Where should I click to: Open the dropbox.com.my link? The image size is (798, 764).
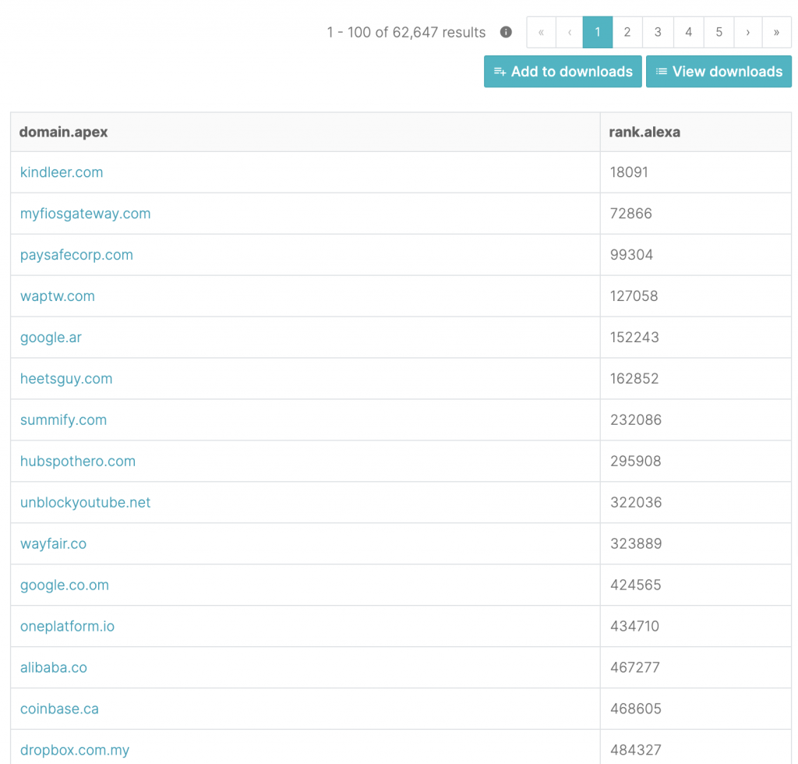tap(75, 750)
